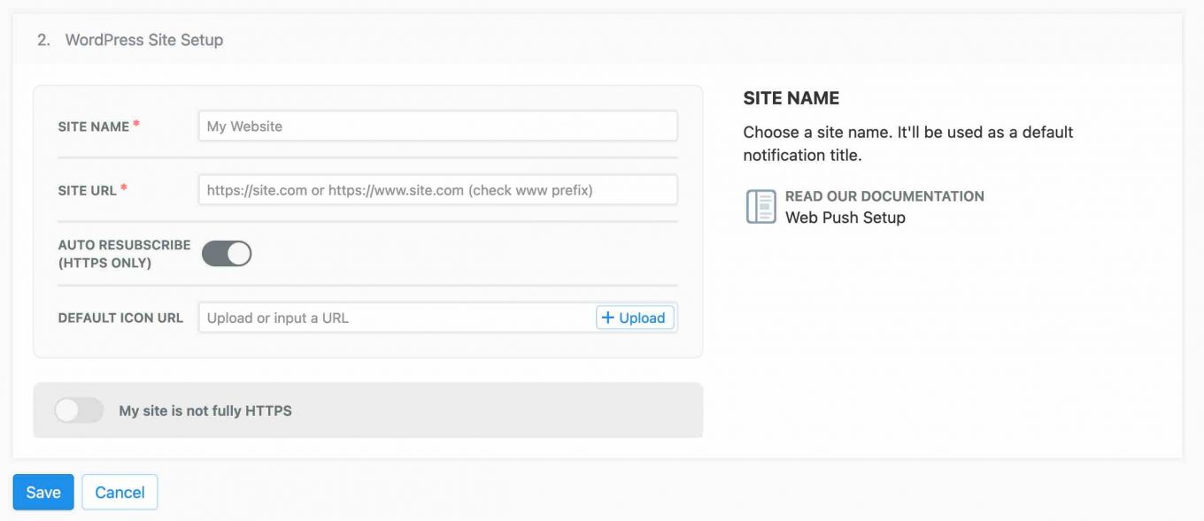Image resolution: width=1204 pixels, height=521 pixels.
Task: Click the DEFAULT ICON URL label
Action: (120, 317)
